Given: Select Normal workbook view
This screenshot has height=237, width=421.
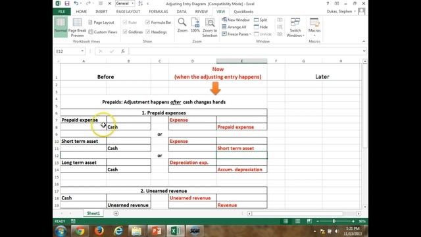Looking at the screenshot, I should (61, 26).
